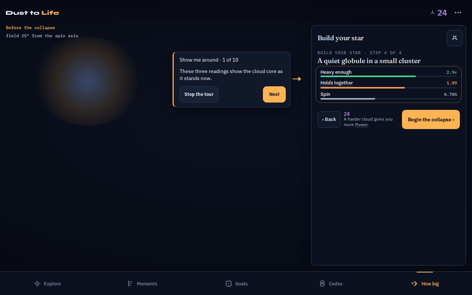Viewport: 472px width, 295px height.
Task: Open the three-dot more options menu
Action: click(x=458, y=13)
